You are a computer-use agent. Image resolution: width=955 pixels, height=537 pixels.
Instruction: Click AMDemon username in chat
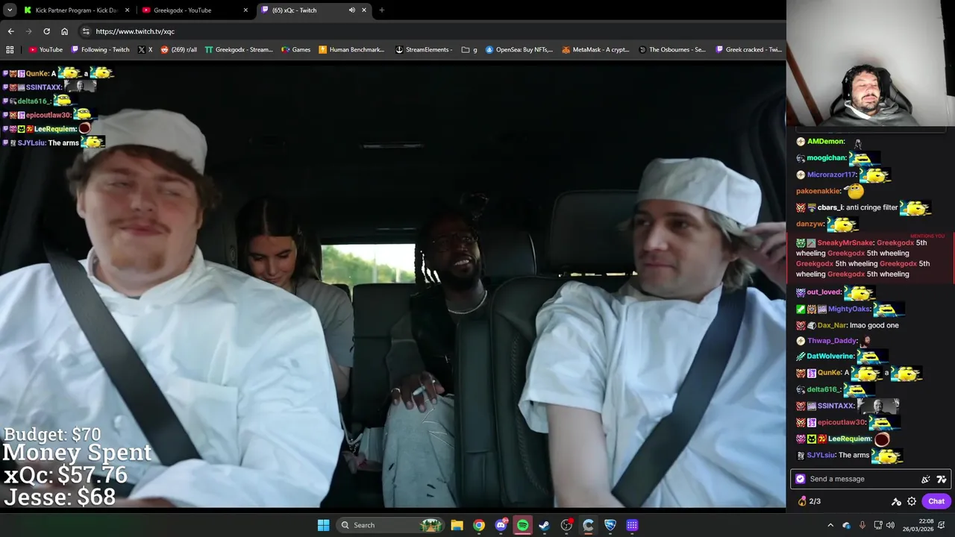tap(826, 141)
